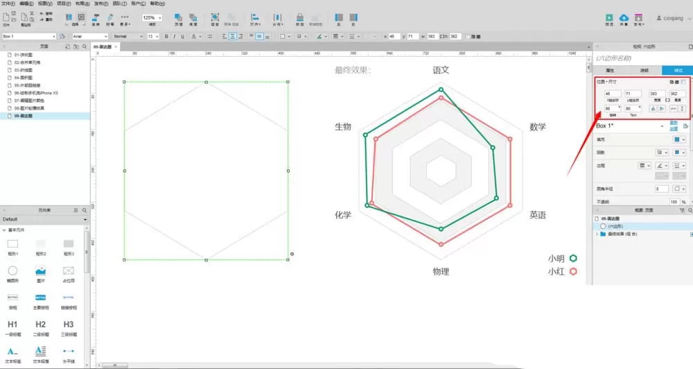
Task: Open the 125% zoom dropdown
Action: [152, 18]
